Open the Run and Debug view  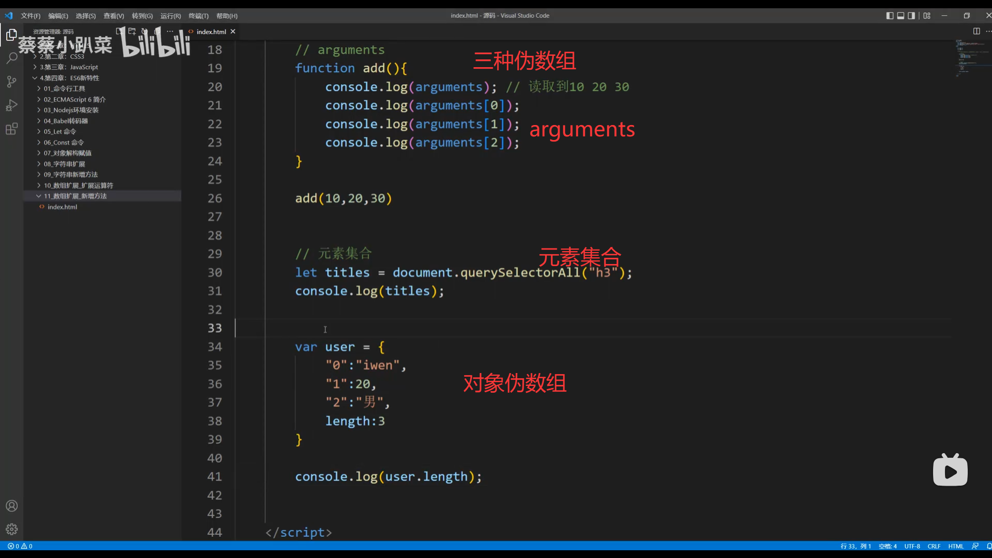pyautogui.click(x=11, y=105)
